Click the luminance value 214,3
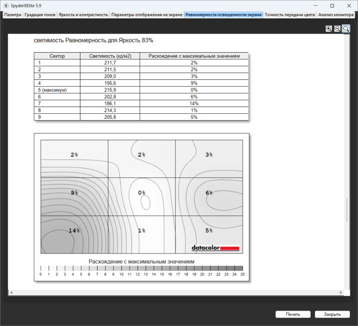This screenshot has width=358, height=326. pos(110,110)
